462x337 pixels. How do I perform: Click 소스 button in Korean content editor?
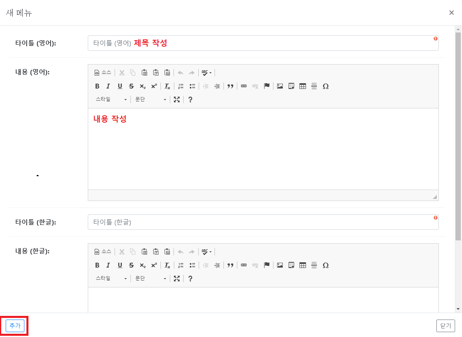click(x=103, y=252)
